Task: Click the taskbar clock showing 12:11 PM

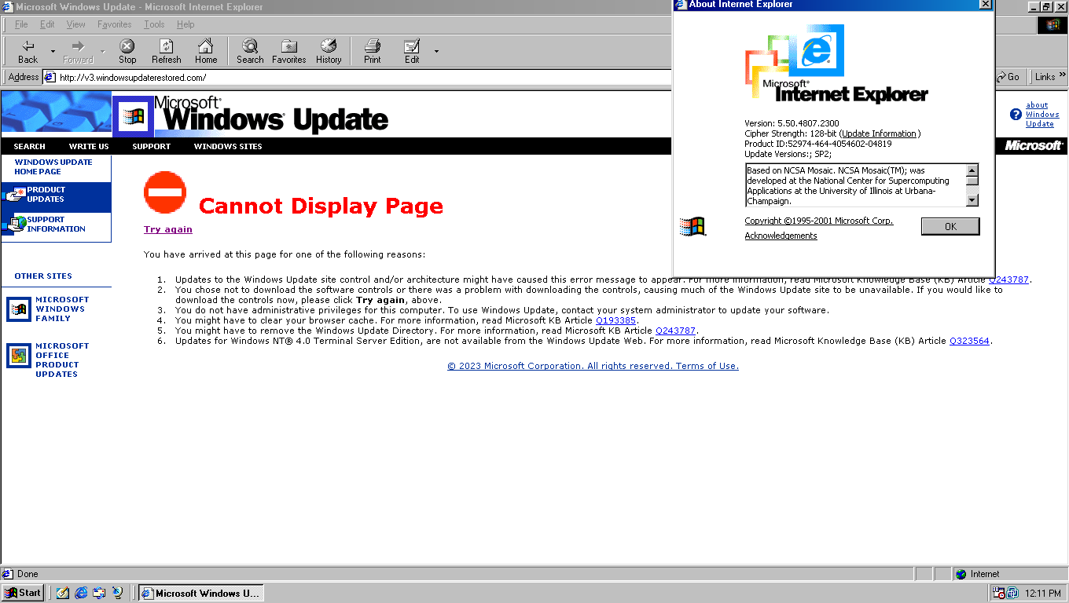Action: (1042, 594)
